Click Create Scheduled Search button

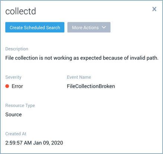[35, 27]
